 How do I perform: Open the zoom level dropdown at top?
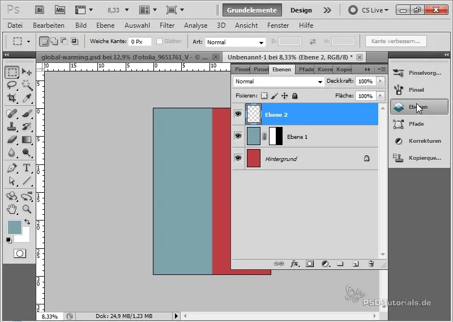pos(126,10)
